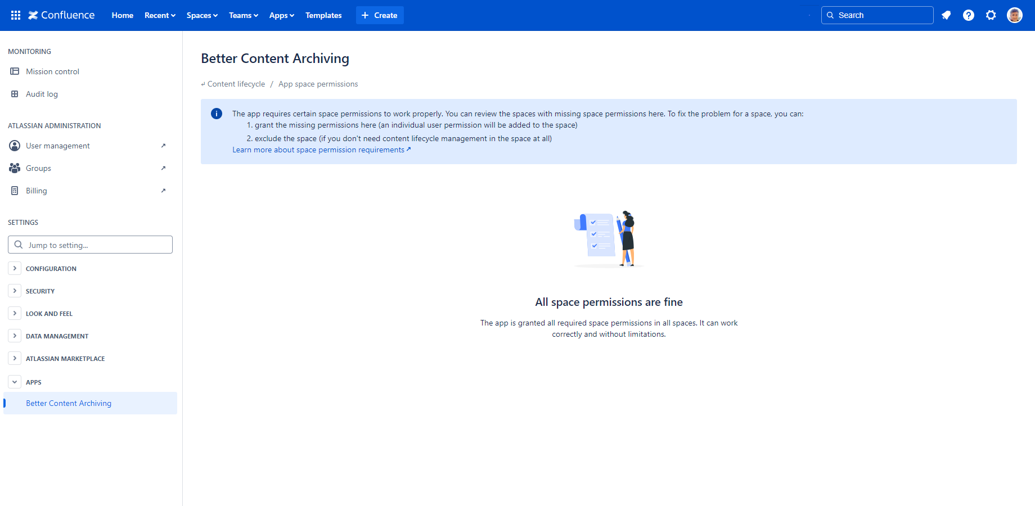Expand the SECURITY section
The height and width of the screenshot is (506, 1035).
[x=15, y=291]
